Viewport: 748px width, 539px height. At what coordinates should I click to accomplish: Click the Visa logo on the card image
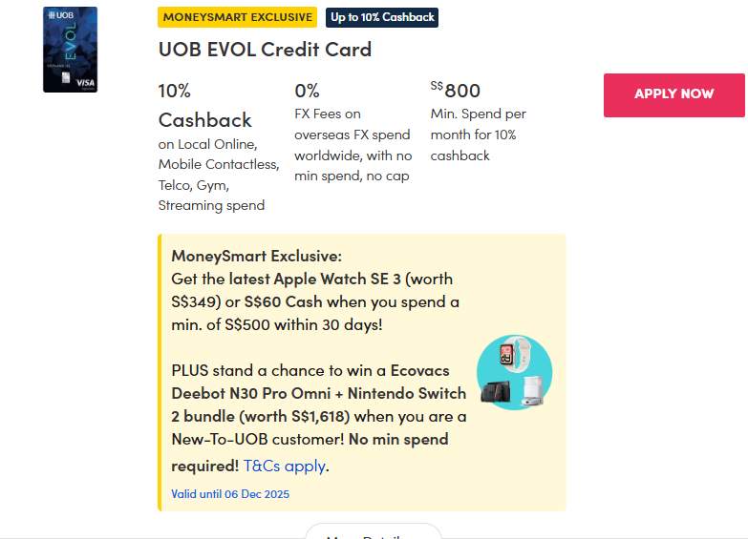click(85, 83)
